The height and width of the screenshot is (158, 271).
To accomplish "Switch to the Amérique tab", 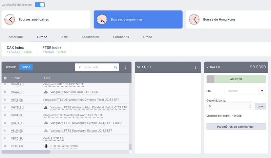I will coord(16,37).
